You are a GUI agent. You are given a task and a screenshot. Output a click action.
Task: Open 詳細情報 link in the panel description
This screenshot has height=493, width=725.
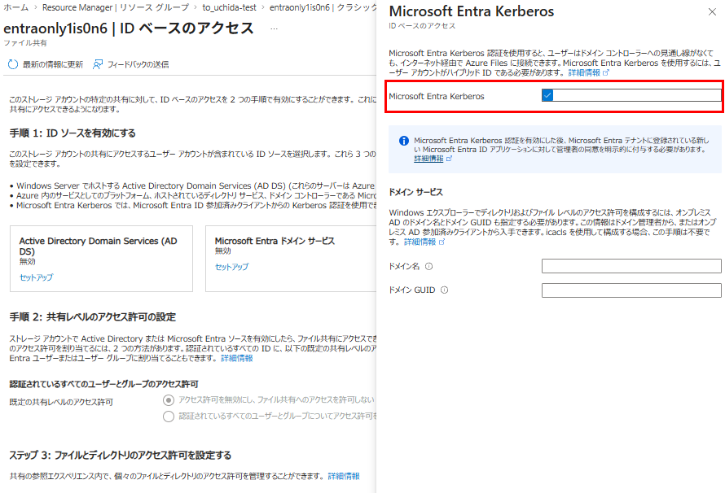coord(584,73)
